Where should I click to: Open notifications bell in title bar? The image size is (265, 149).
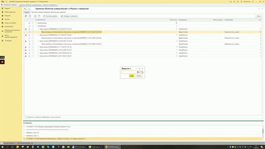coord(231,2)
